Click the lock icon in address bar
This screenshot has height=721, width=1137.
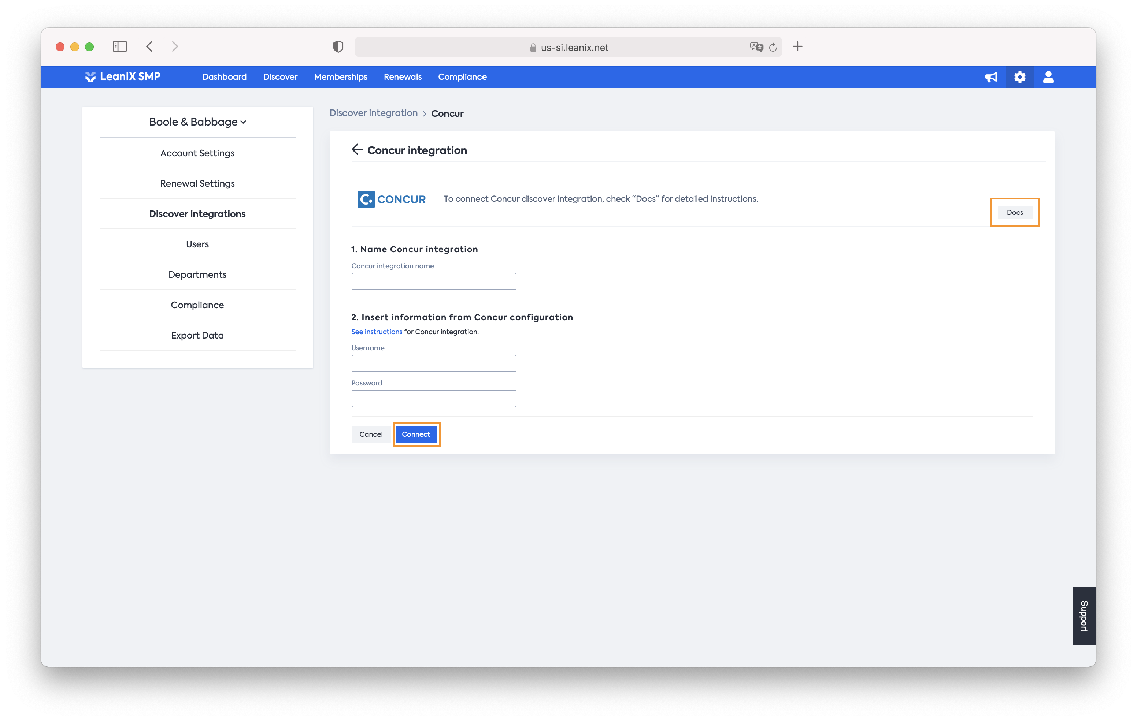pos(533,47)
